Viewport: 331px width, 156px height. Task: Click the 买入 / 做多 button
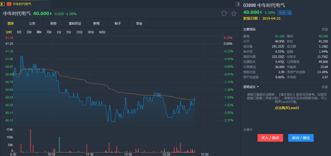point(270,138)
